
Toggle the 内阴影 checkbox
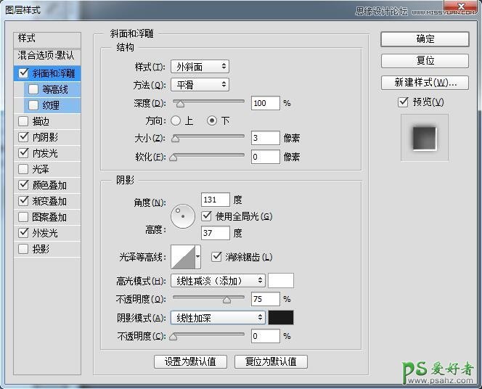24,137
